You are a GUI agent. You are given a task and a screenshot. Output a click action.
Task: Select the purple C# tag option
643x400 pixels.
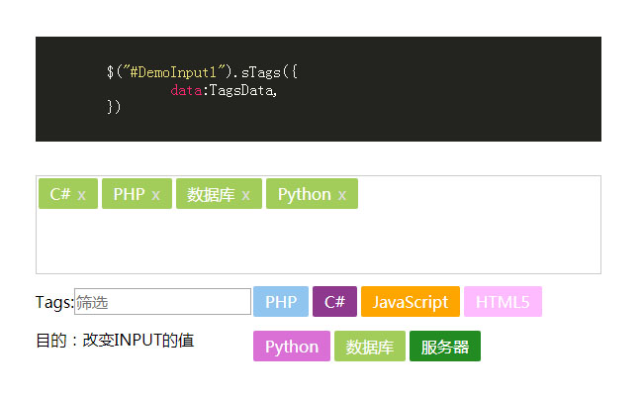pyautogui.click(x=334, y=302)
